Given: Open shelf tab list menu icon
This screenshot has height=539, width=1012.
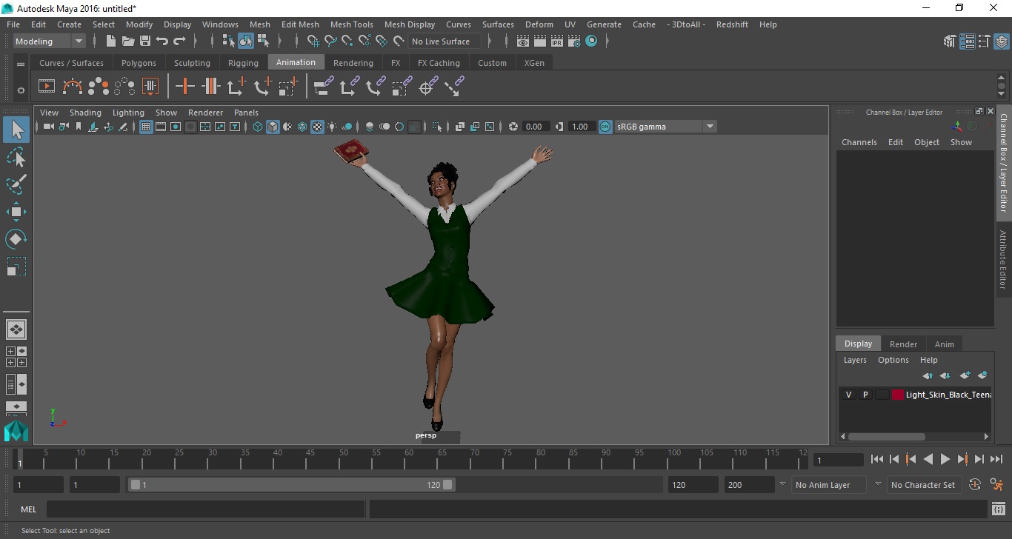Looking at the screenshot, I should pyautogui.click(x=20, y=63).
